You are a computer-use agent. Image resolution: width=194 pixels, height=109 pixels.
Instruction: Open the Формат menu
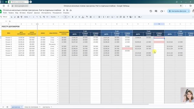point(30,13)
